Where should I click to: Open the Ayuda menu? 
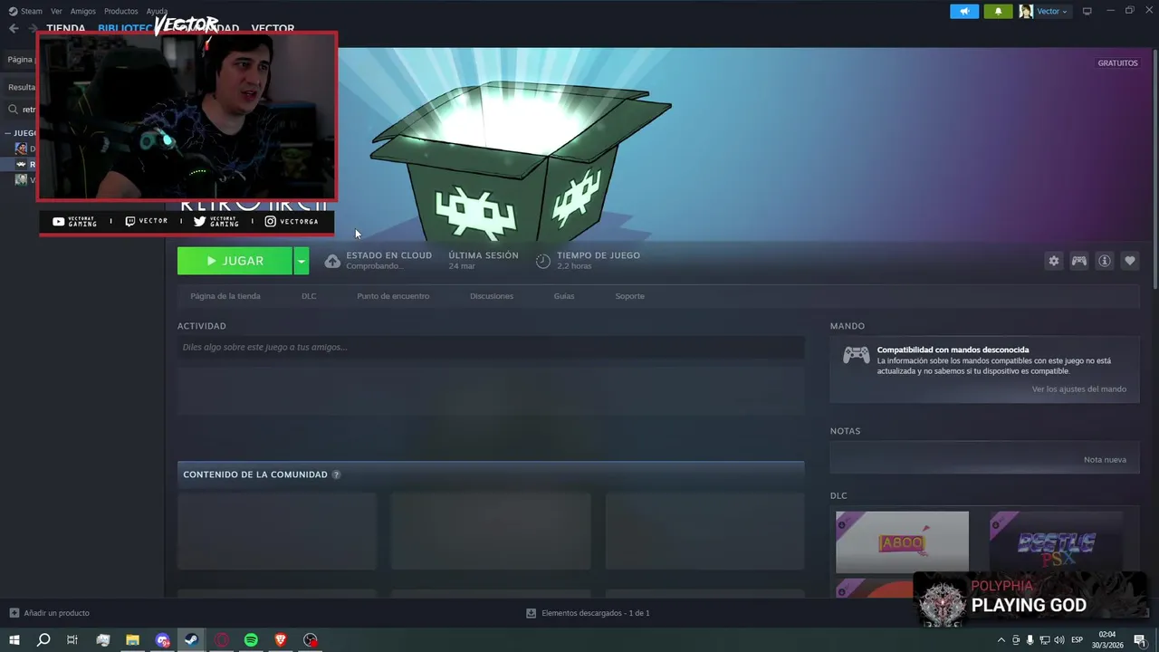pos(157,11)
